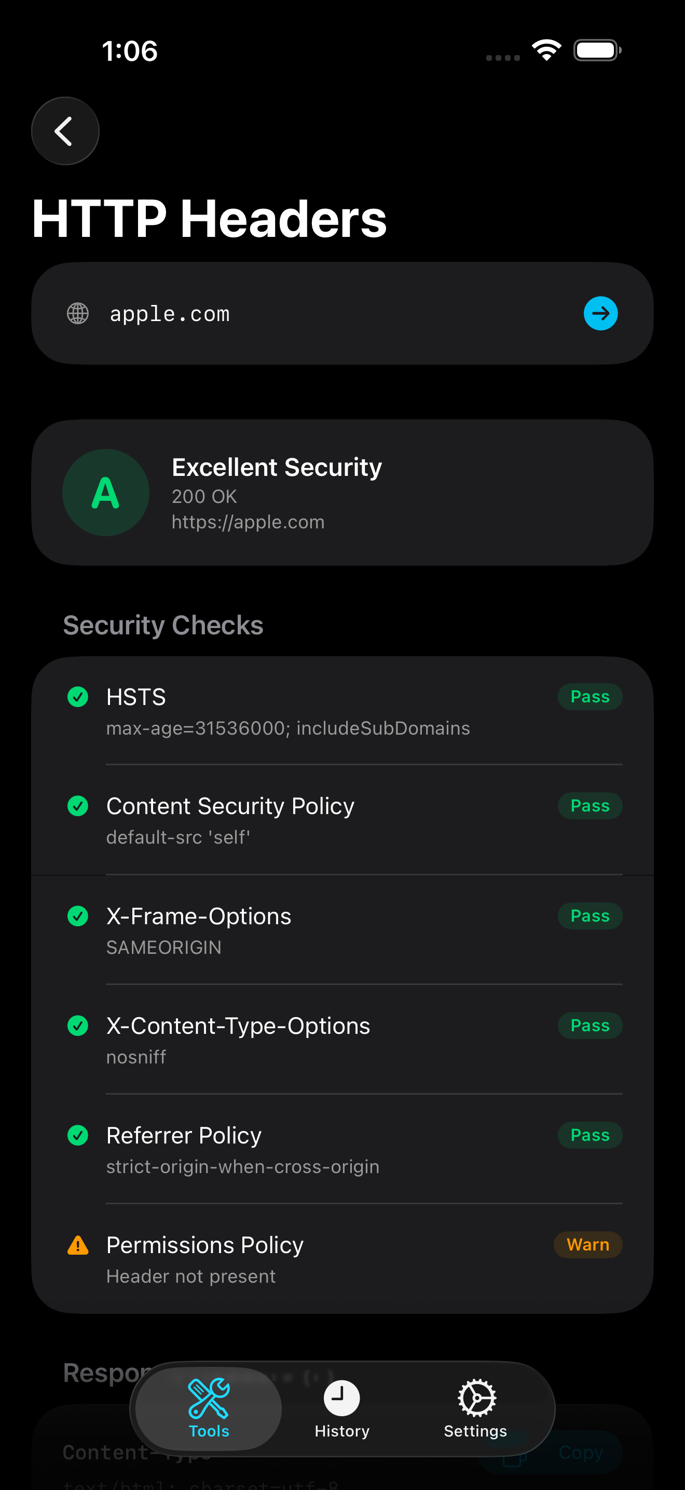The width and height of the screenshot is (685, 1490).
Task: Tap the Wi-Fi status icon
Action: click(546, 50)
